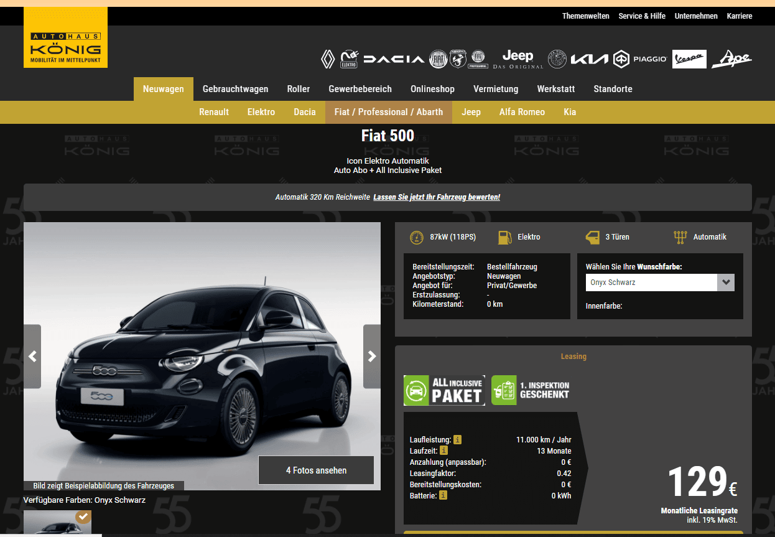Viewport: 775px width, 537px height.
Task: Click the fuel pump Elektro icon
Action: pyautogui.click(x=504, y=237)
